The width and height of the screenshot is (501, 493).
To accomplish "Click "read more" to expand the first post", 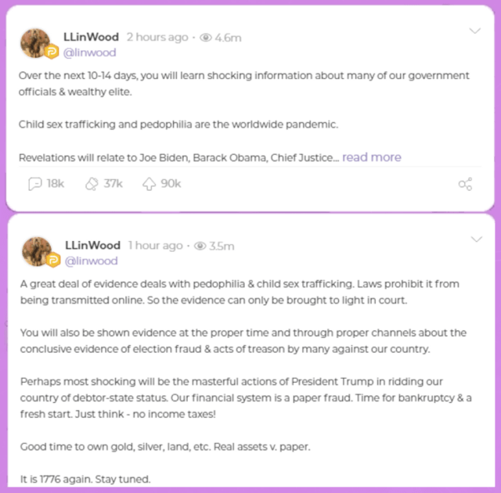I will coord(371,157).
